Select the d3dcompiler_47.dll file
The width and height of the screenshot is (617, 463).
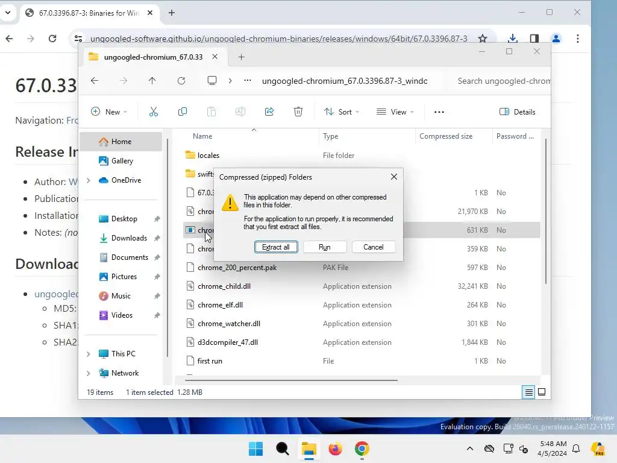[227, 342]
